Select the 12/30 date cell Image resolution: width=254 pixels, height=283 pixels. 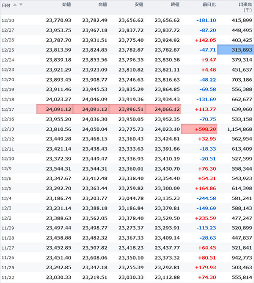click(8, 20)
